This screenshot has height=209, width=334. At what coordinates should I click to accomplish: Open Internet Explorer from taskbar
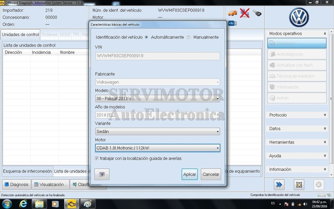(x=23, y=204)
